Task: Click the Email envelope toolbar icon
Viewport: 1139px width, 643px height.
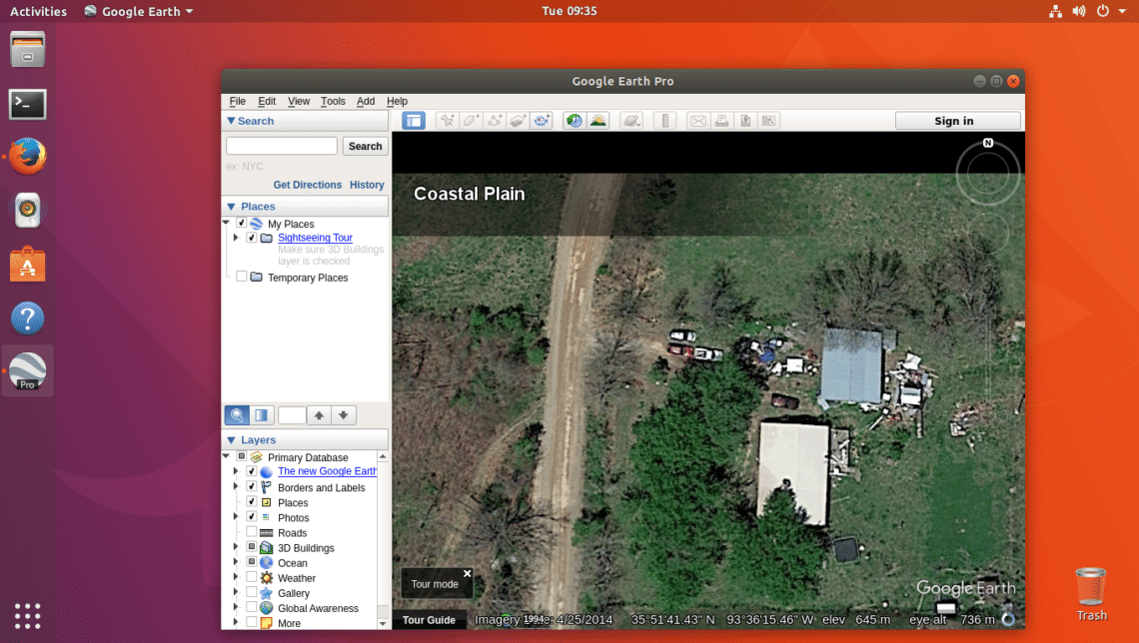Action: point(698,121)
